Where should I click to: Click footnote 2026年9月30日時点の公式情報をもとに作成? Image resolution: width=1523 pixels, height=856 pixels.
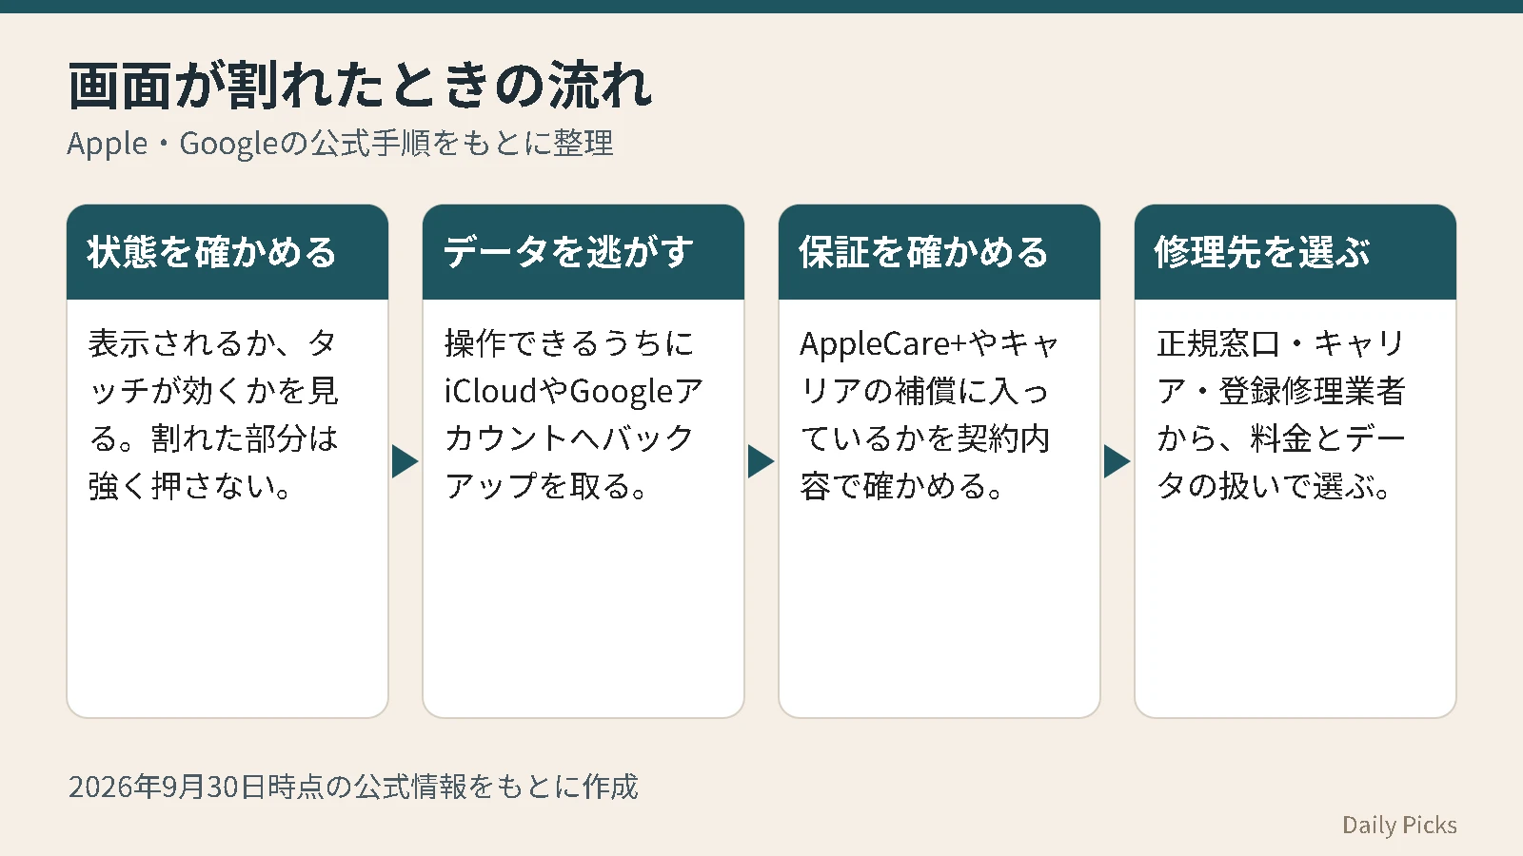tap(353, 787)
